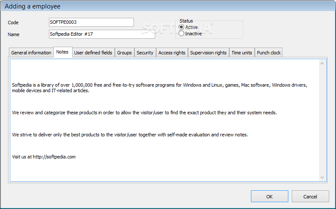Go to the Access rights tab
Image resolution: width=336 pixels, height=209 pixels.
point(172,53)
